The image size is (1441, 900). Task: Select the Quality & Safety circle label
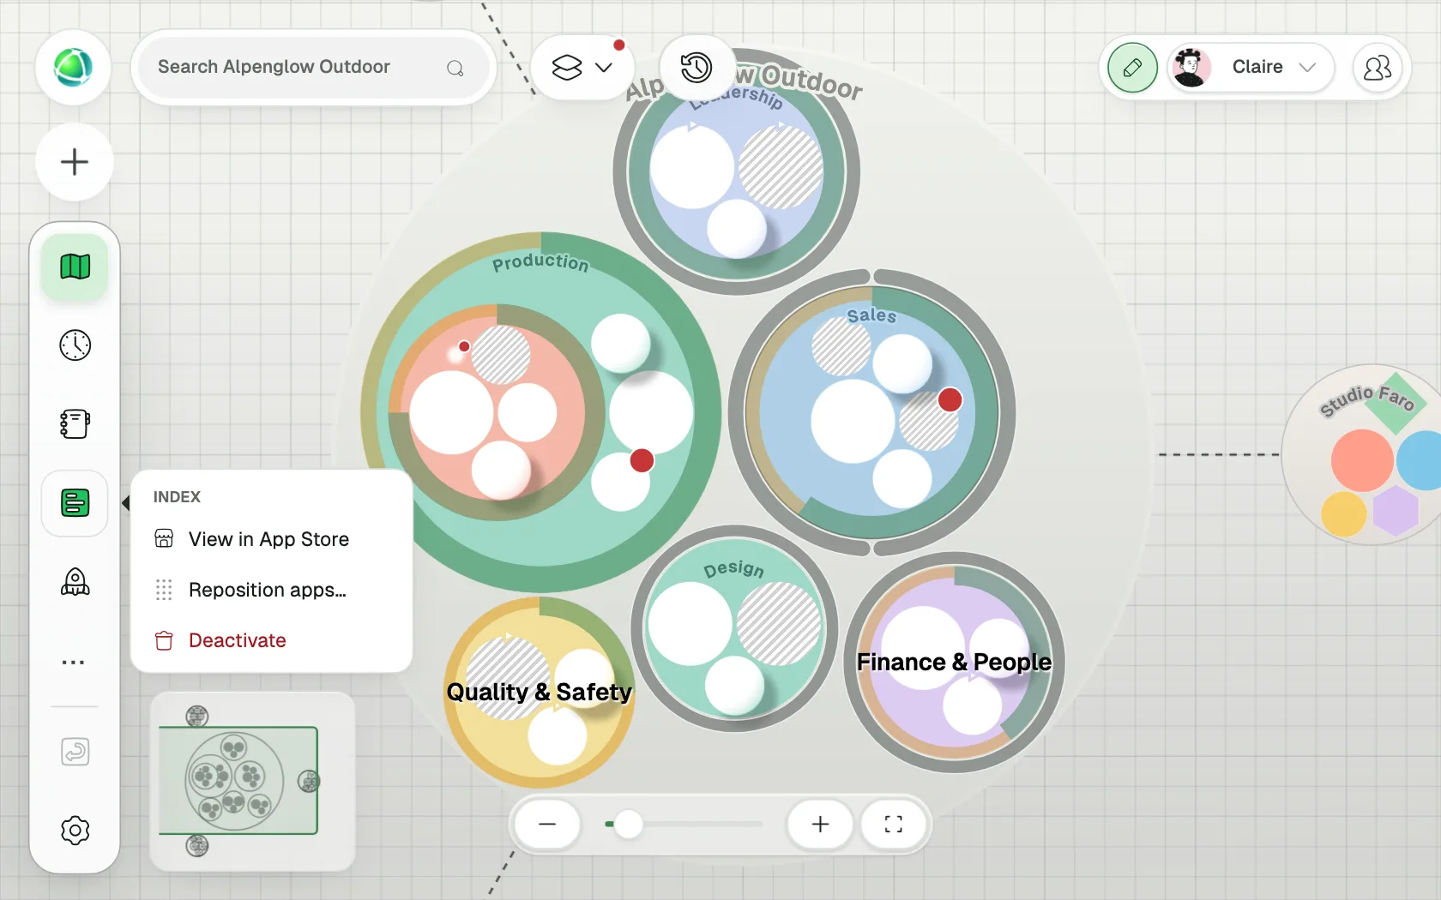(540, 692)
